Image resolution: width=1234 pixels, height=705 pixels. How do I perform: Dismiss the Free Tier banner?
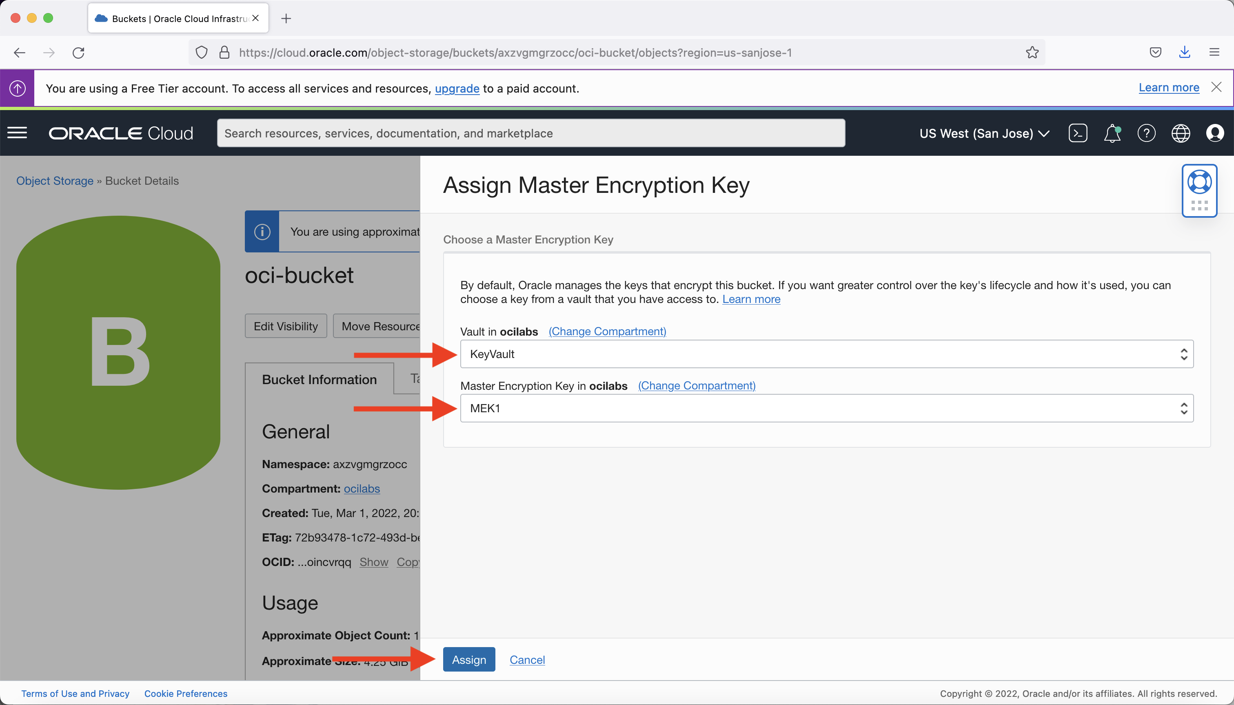[x=1216, y=87]
